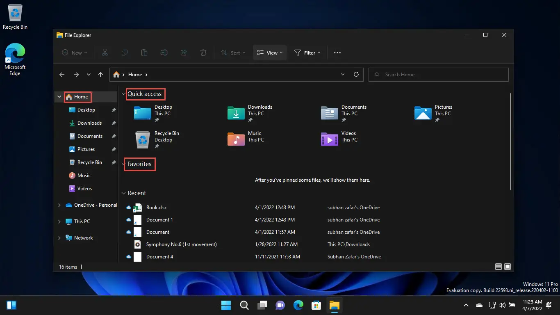Open the See more ellipsis menu
Screen dimensions: 560x315
337,52
